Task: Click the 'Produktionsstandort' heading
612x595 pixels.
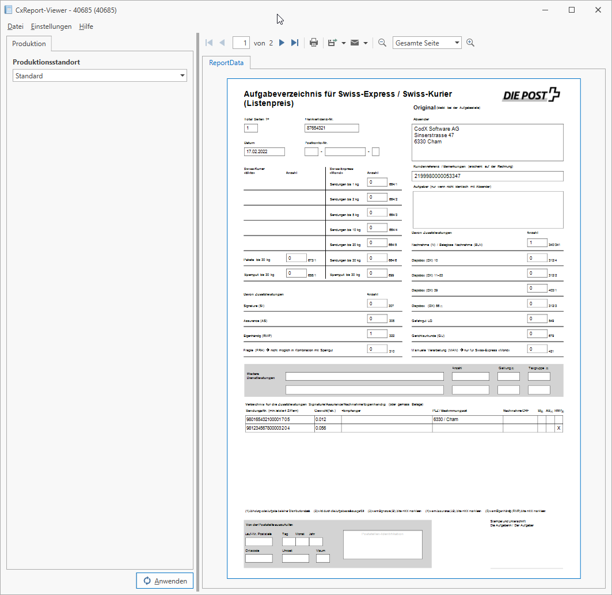Action: [x=47, y=62]
